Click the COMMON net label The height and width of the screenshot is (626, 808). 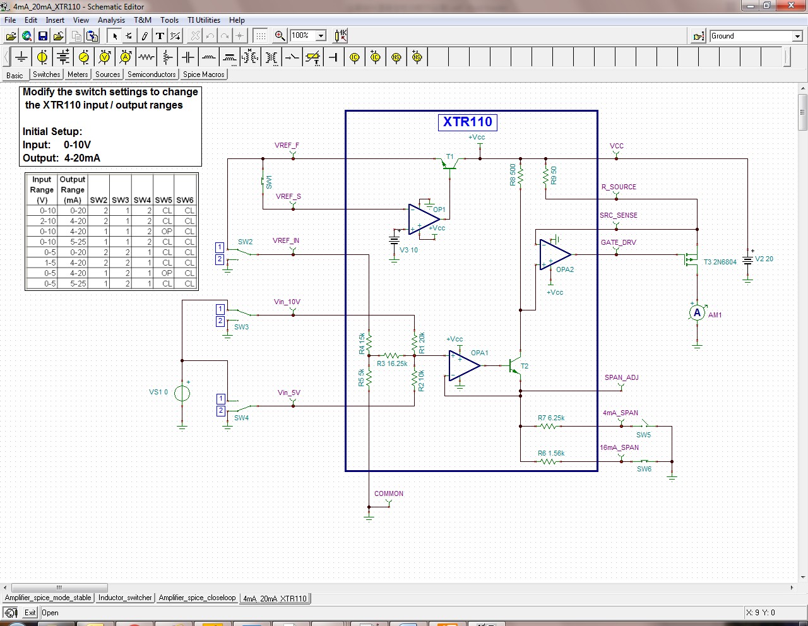(x=389, y=493)
